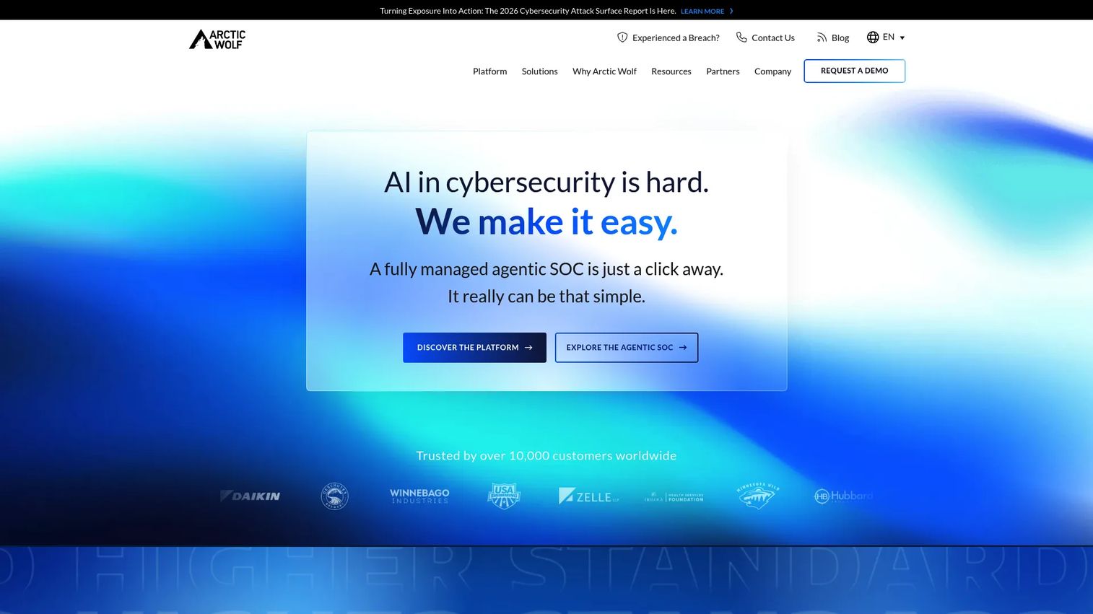
Task: Open the Why Arctic Wolf menu
Action: click(x=604, y=71)
